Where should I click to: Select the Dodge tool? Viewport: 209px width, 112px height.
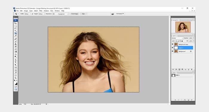point(16,57)
